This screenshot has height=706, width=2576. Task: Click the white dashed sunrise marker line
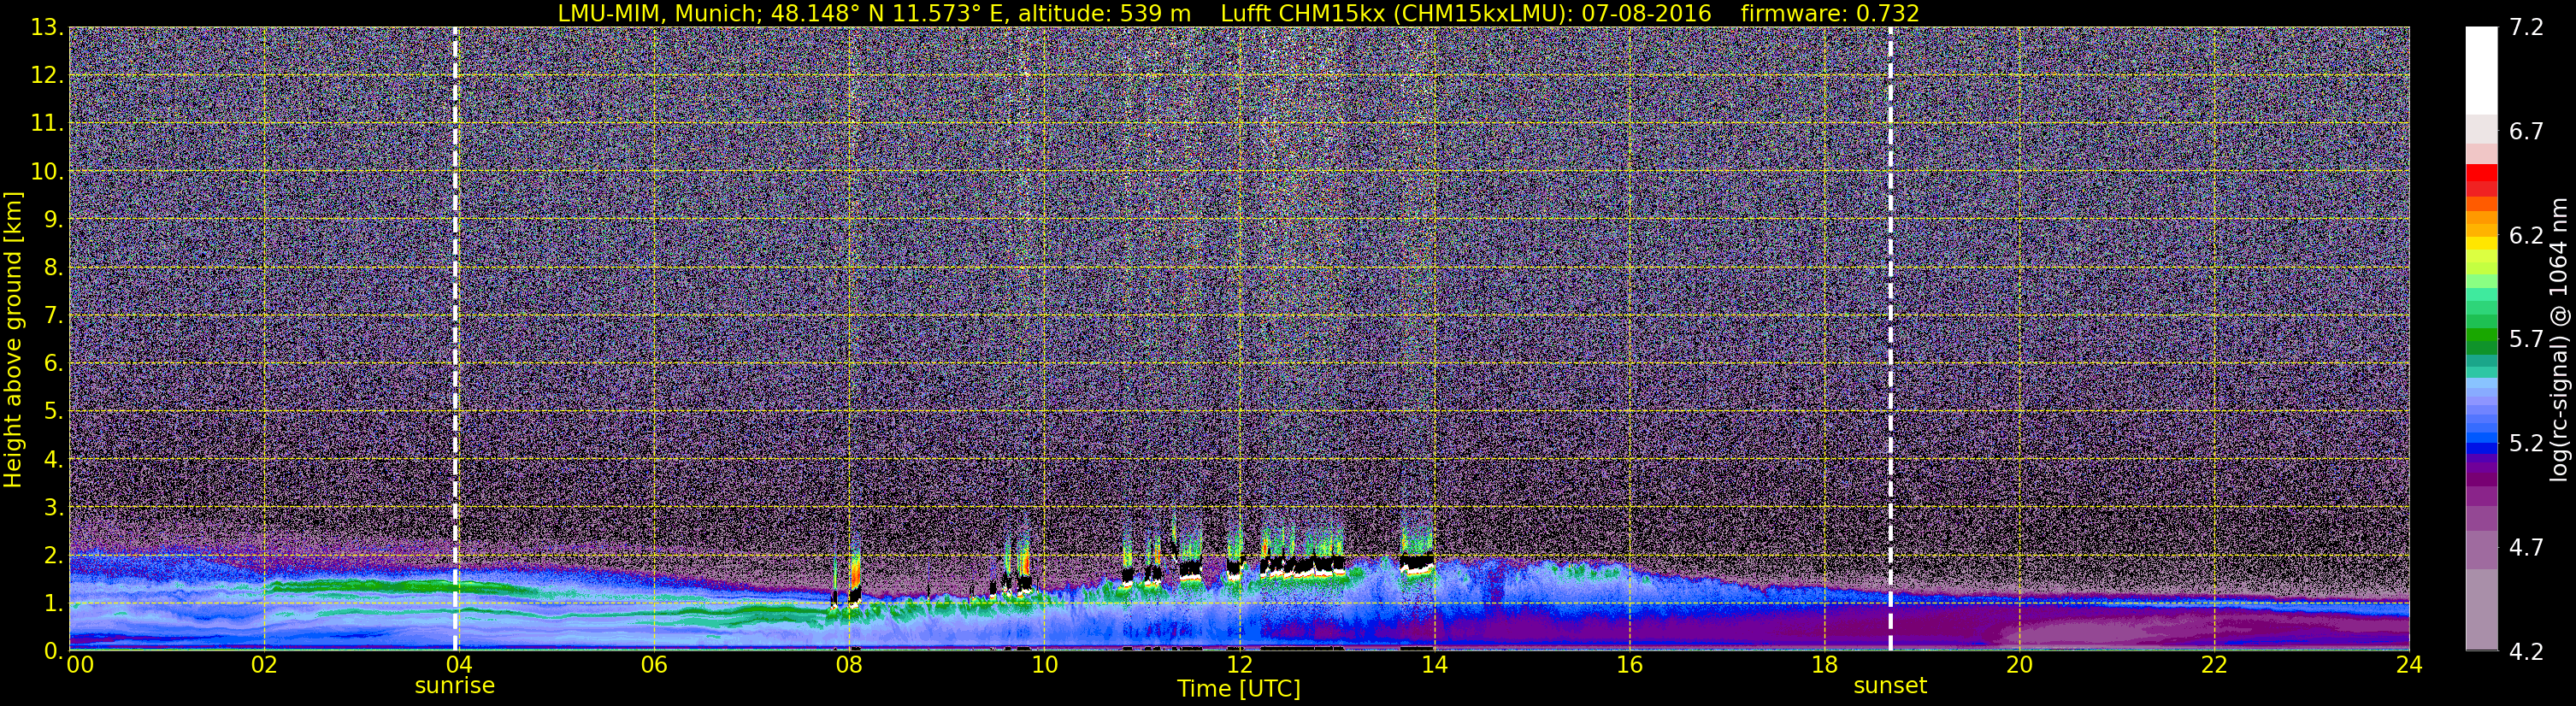pyautogui.click(x=455, y=339)
